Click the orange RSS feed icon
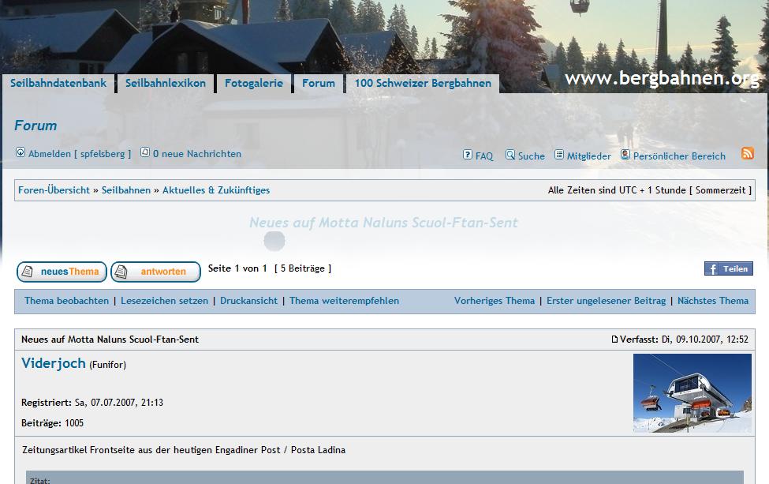This screenshot has height=484, width=769. (747, 153)
